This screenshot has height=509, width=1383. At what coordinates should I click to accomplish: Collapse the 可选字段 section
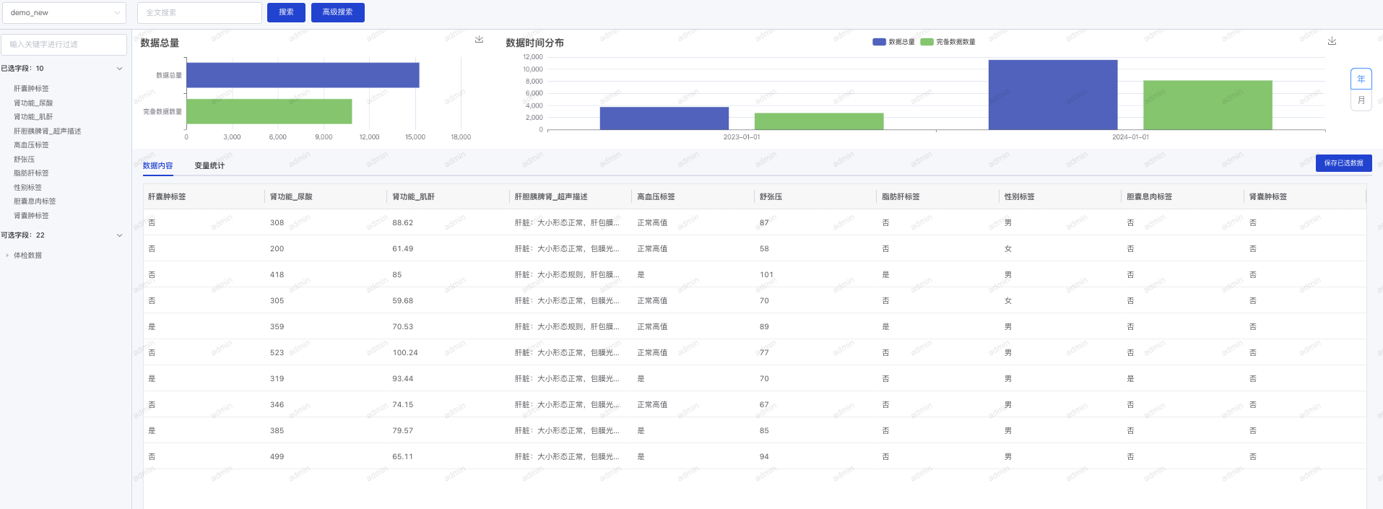click(119, 235)
